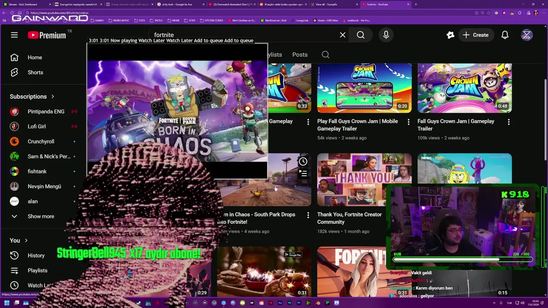Open the Born in Chaos hover preview player
This screenshot has width=548, height=308.
177,111
